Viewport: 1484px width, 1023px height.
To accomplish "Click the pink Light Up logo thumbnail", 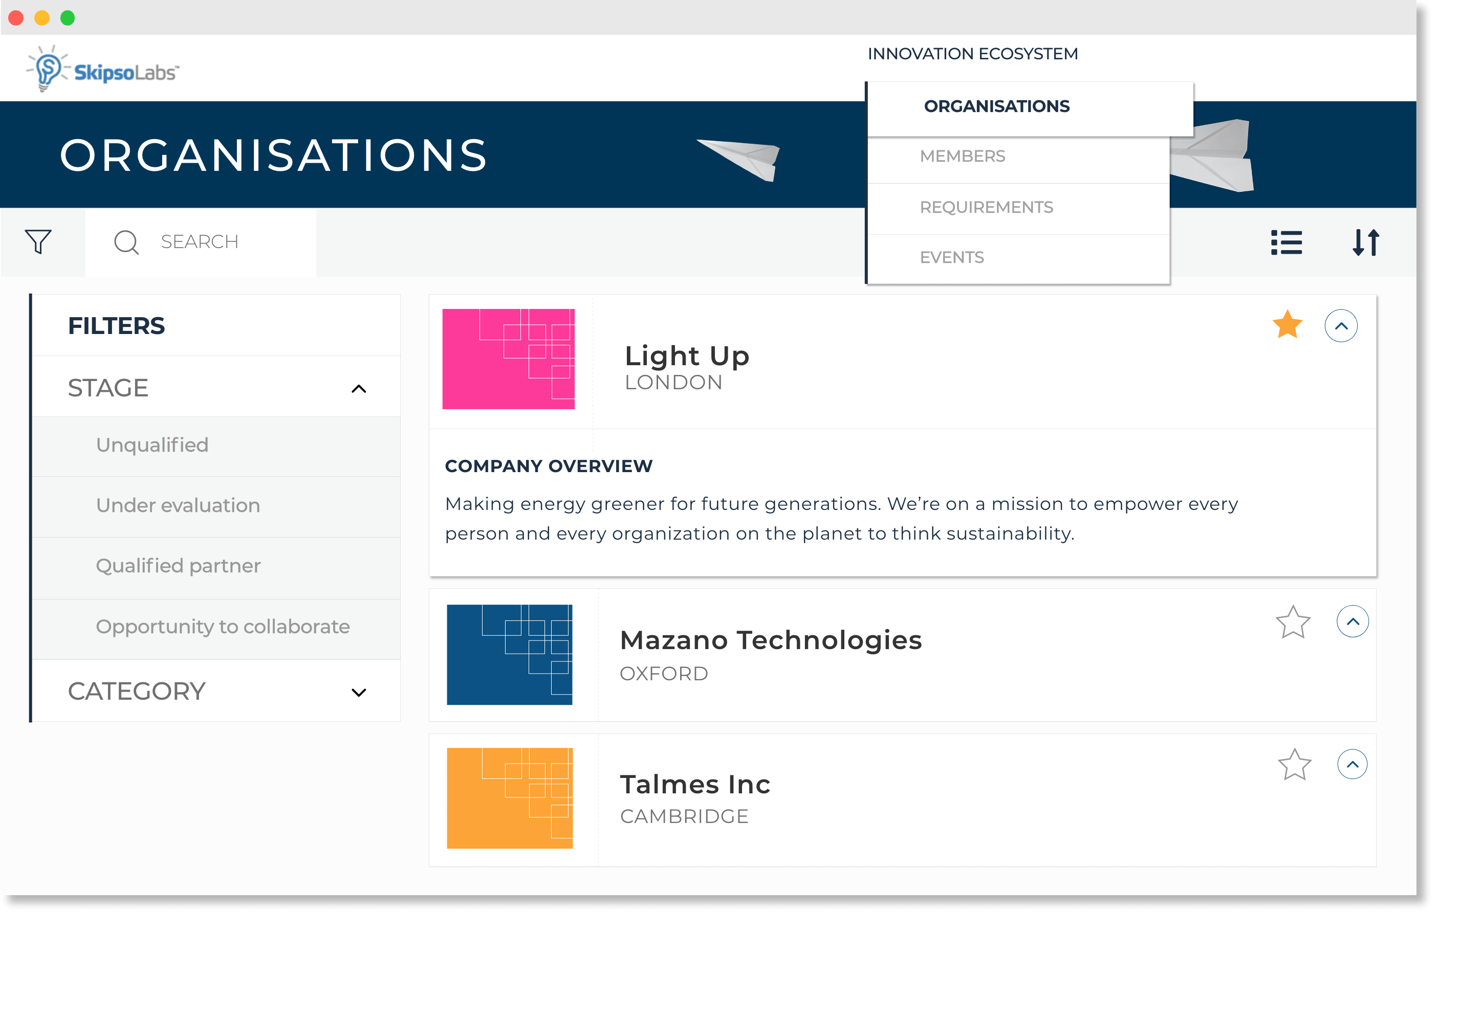I will (x=508, y=359).
